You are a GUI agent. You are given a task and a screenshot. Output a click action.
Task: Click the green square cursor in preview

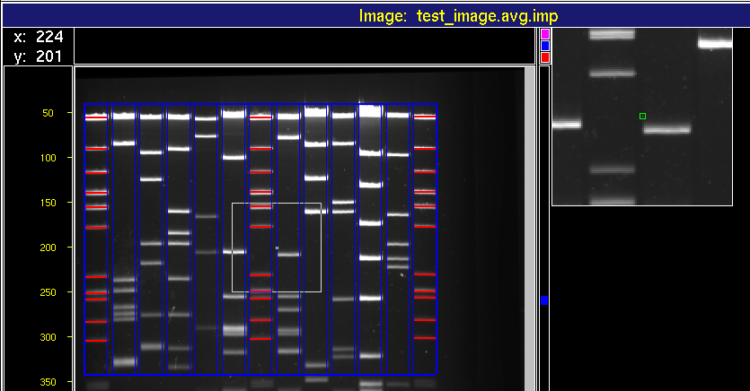[642, 116]
